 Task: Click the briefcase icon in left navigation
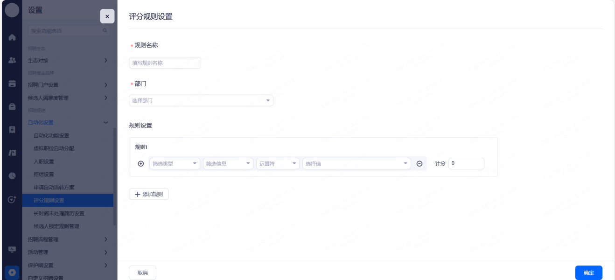pos(12,107)
